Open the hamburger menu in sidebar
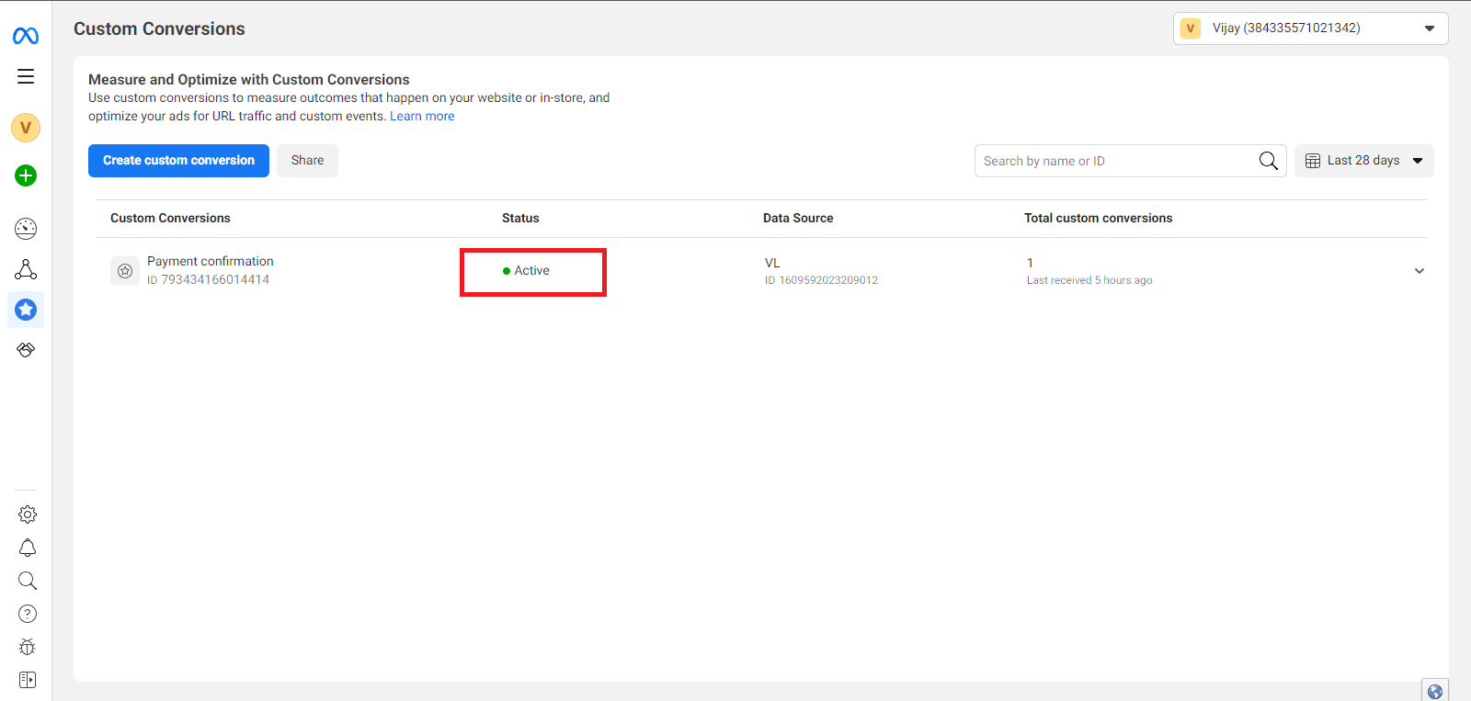Viewport: 1471px width, 701px height. pyautogui.click(x=26, y=76)
